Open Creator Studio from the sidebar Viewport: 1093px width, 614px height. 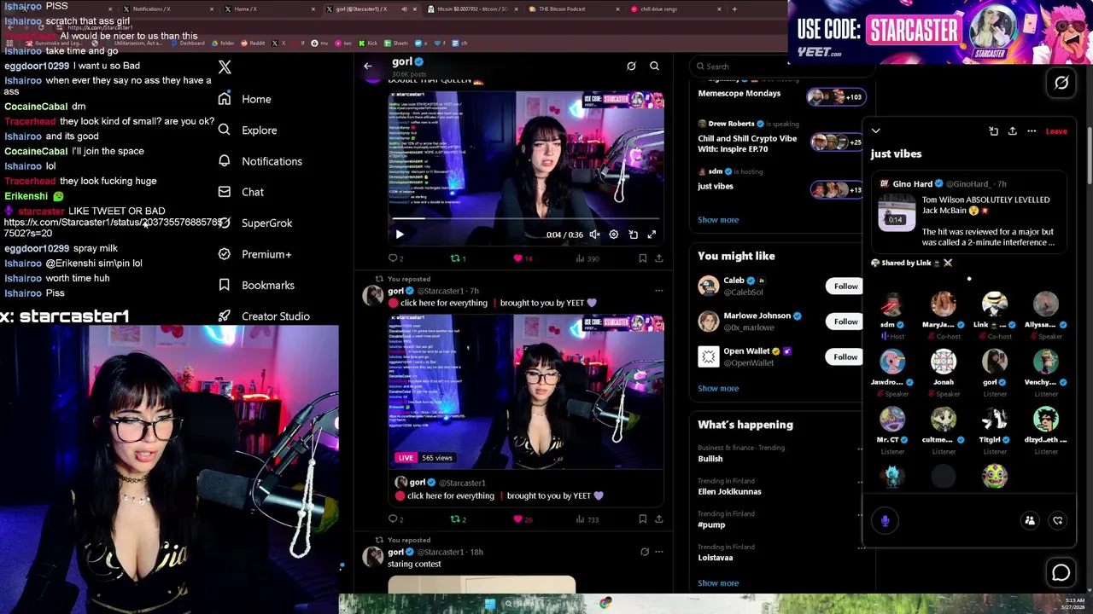(264, 316)
